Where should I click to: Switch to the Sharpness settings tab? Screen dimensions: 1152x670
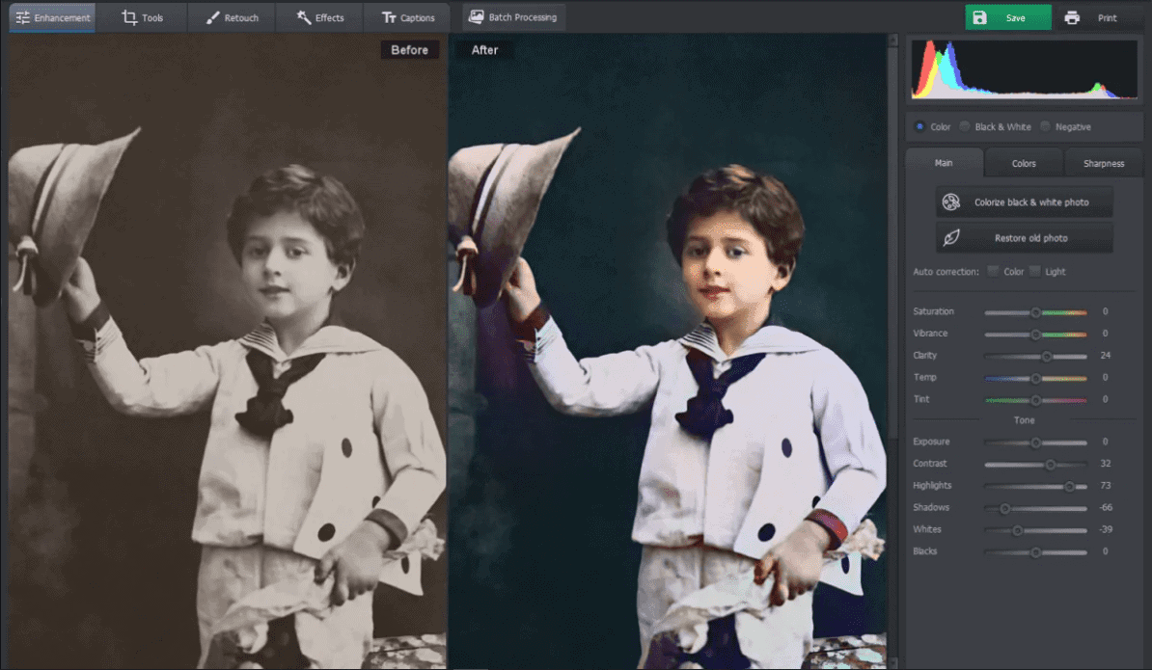pyautogui.click(x=1104, y=164)
